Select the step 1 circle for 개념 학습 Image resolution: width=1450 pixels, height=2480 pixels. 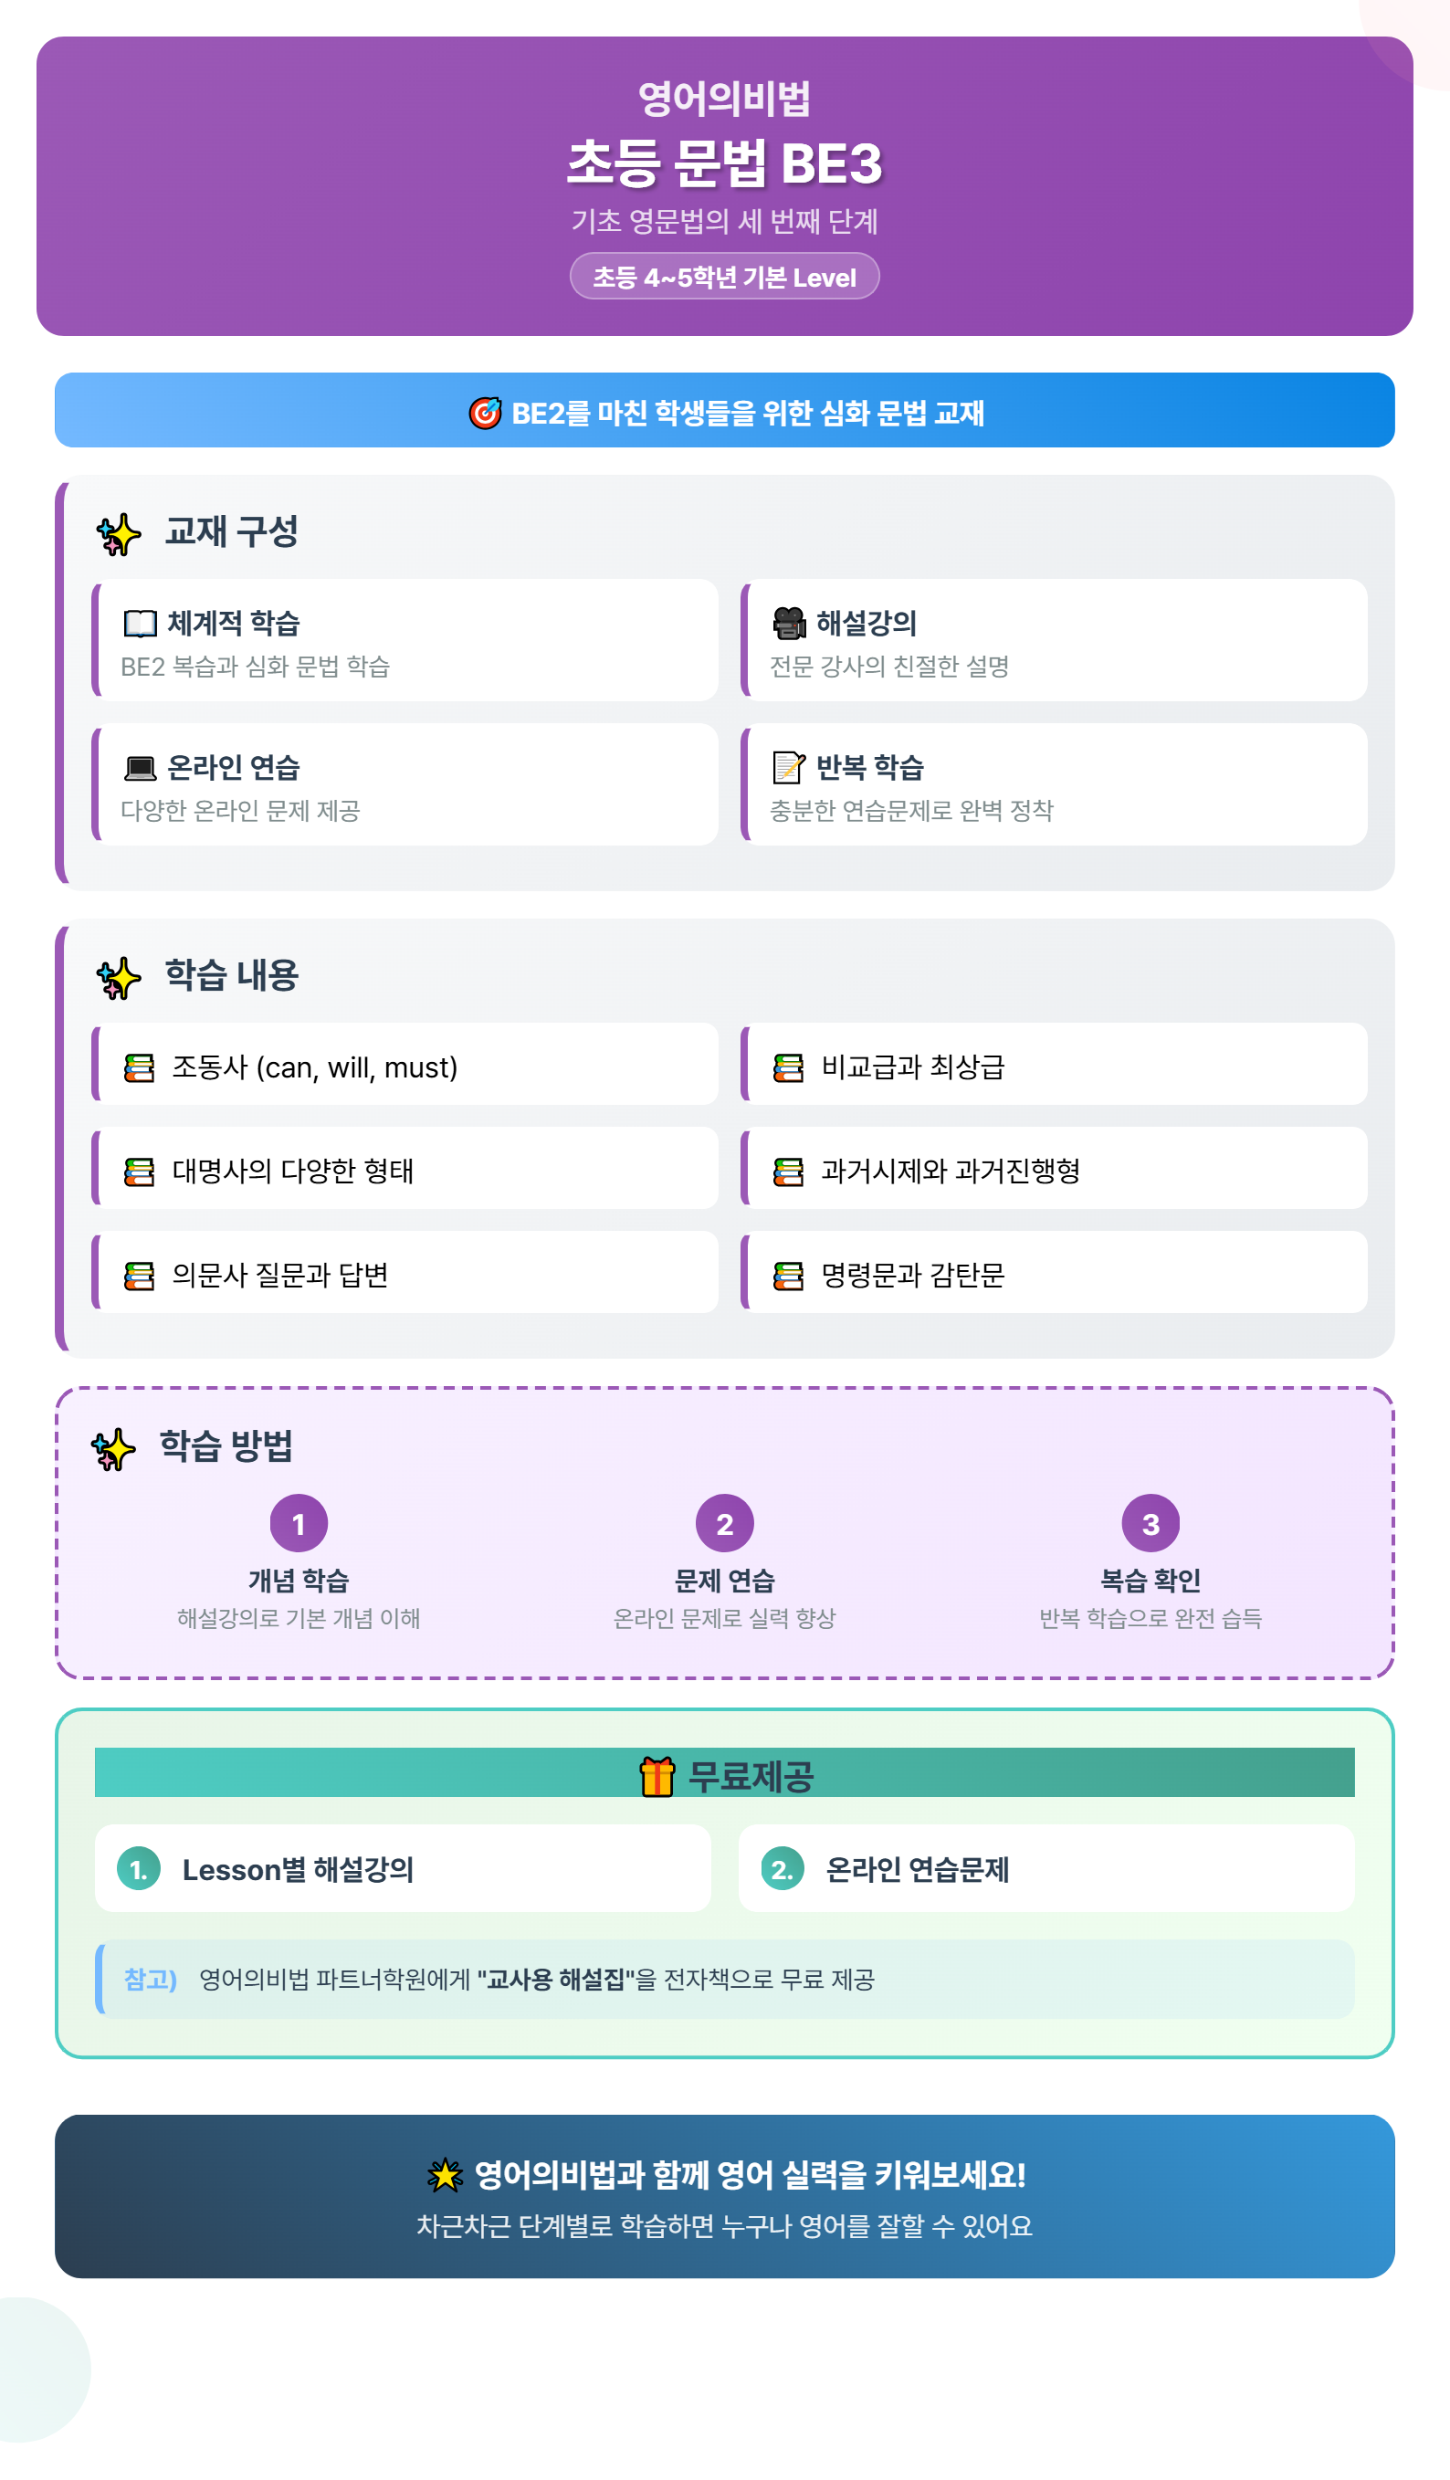point(299,1523)
